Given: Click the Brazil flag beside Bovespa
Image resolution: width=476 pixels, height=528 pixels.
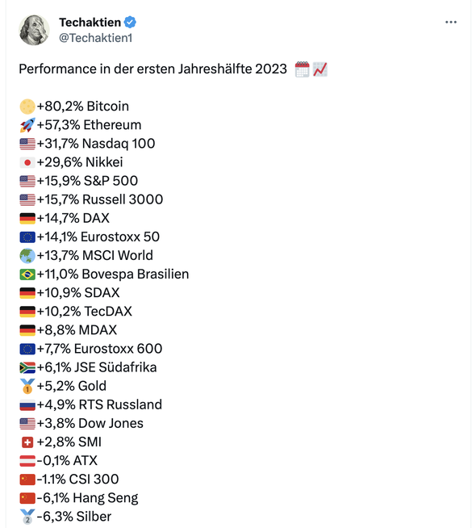Looking at the screenshot, I should coord(27,274).
